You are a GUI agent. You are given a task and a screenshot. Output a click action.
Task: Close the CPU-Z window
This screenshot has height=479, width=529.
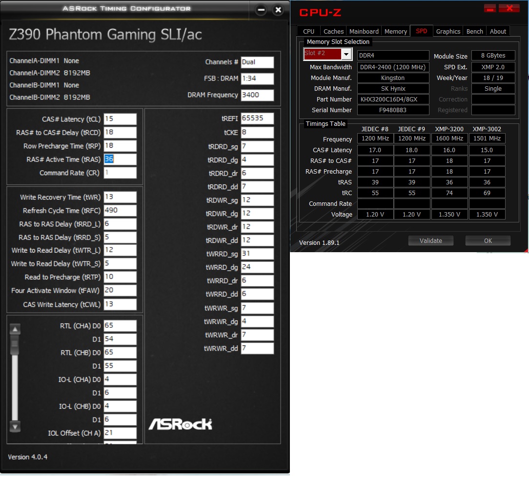(x=509, y=8)
